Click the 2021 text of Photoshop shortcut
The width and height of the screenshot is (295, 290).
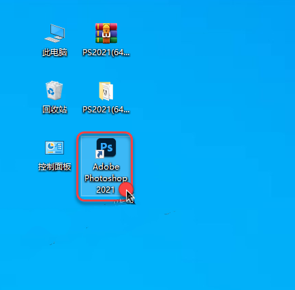pos(105,190)
